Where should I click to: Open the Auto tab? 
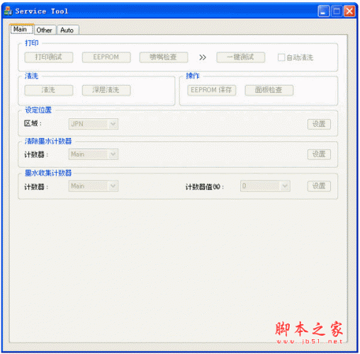67,30
